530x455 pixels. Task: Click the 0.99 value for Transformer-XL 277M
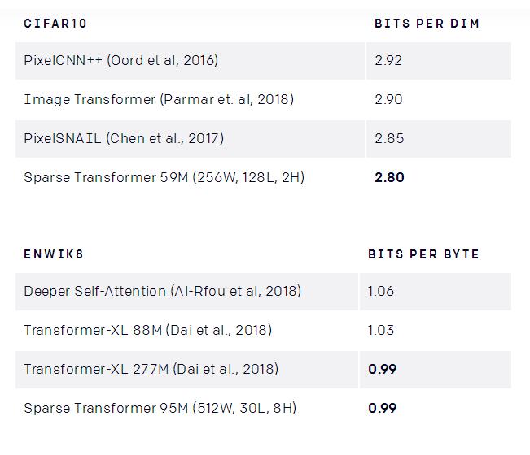[x=383, y=370]
